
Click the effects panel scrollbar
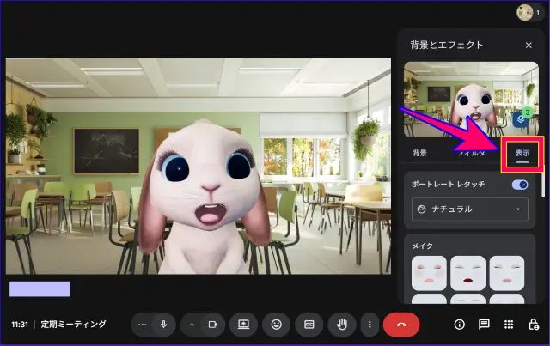point(543,185)
